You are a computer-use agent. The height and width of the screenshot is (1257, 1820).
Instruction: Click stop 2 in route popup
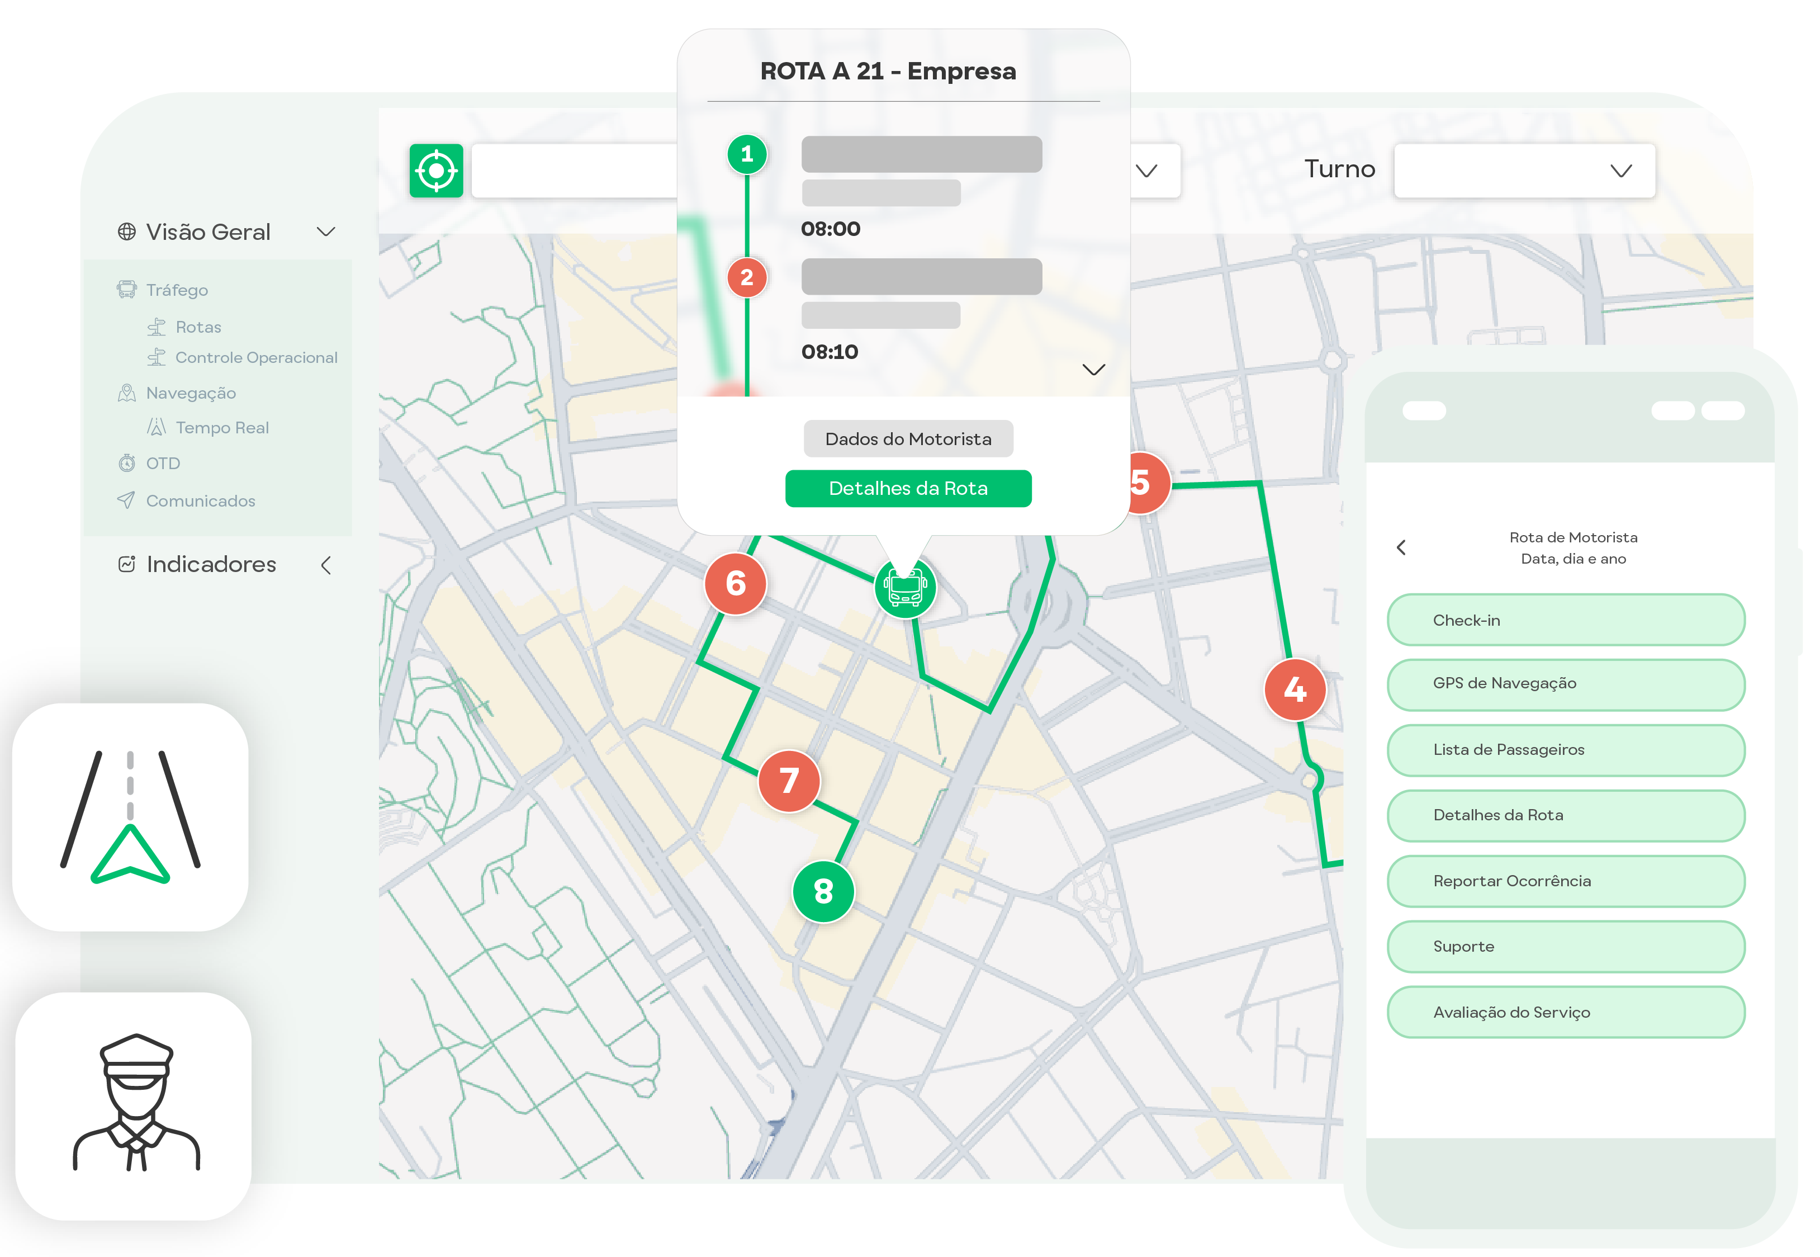click(747, 277)
